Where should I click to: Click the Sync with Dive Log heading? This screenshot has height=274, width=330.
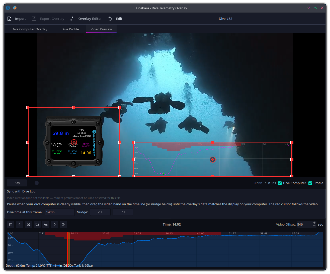point(21,191)
